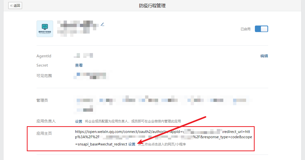Click 设置 after the wechat_redirect URL
305x160 pixels.
point(132,144)
